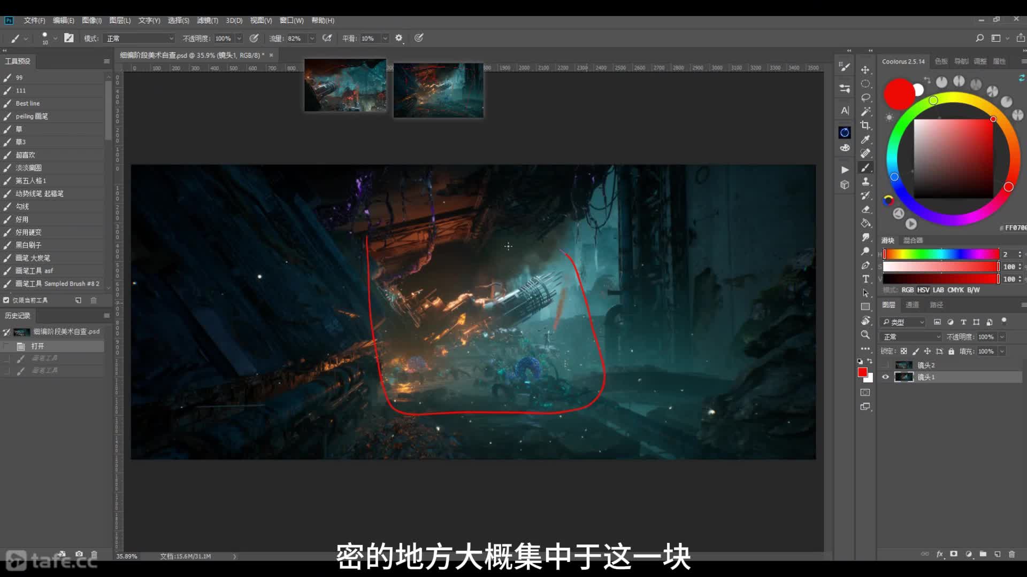Select the HSV color mode button
Screen dimensions: 1027x577
[923, 290]
